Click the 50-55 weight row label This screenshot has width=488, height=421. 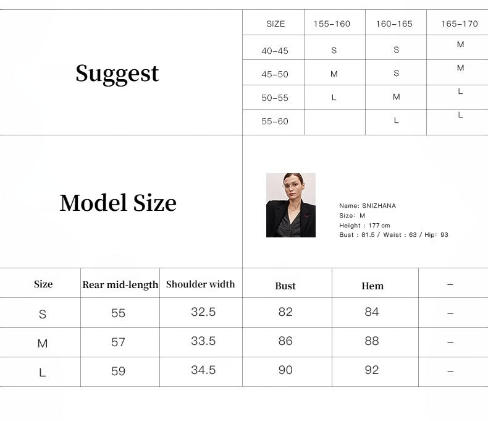coord(275,98)
